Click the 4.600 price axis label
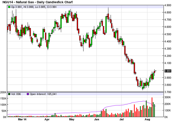Viewport: 174px width, 127px height. pyautogui.click(x=168, y=27)
